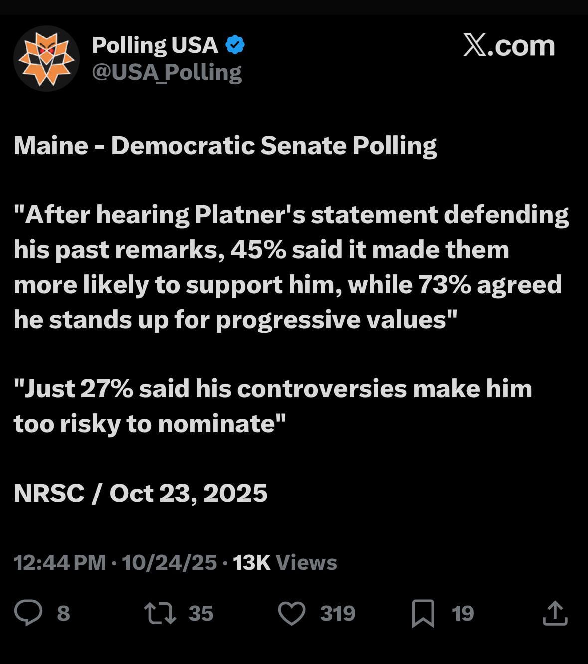Click the 'Maine - Democratic Senate Polling' headline

[225, 146]
